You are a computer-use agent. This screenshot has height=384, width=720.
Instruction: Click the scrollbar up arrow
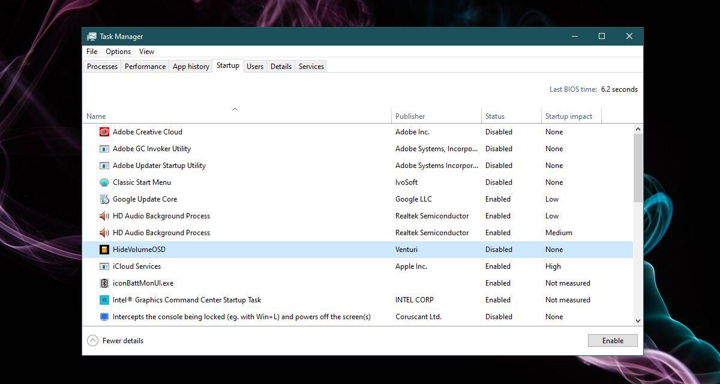(638, 129)
